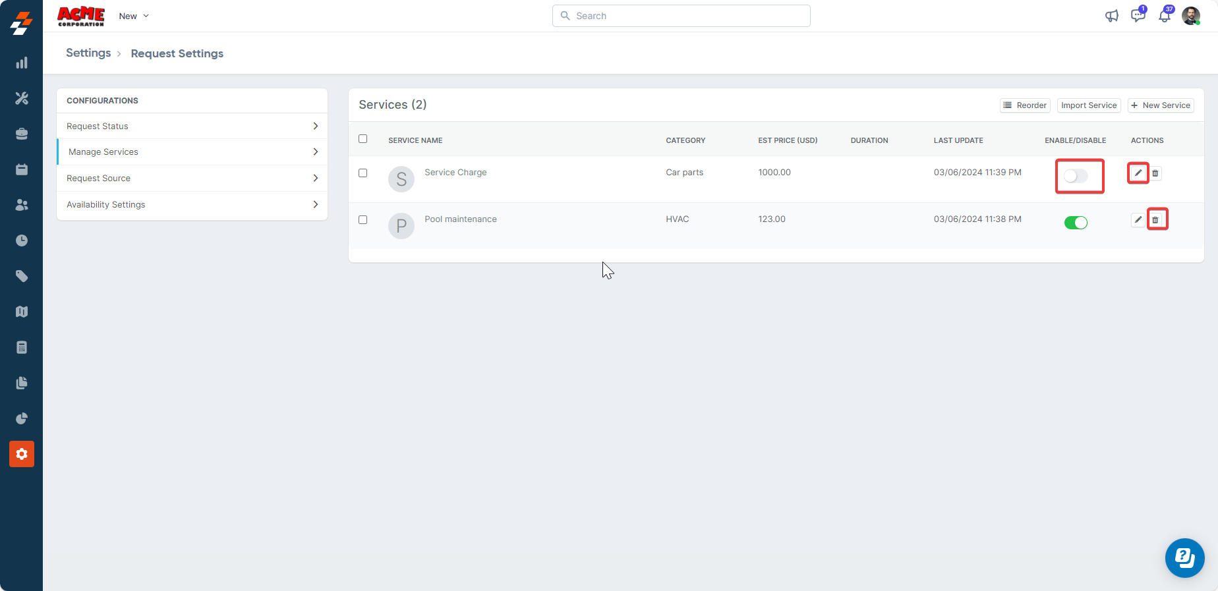This screenshot has width=1218, height=591.
Task: Open the stacked documents icon in sidebar
Action: click(22, 383)
